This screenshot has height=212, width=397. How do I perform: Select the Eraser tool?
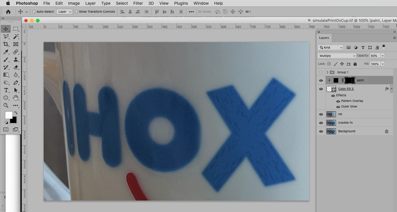[16, 67]
